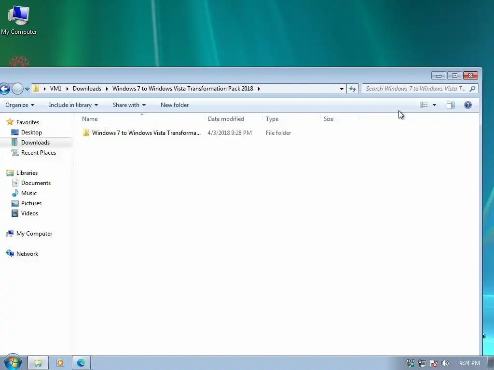Select Libraries in the navigation pane
Screen dimensions: 494x370
(27, 173)
